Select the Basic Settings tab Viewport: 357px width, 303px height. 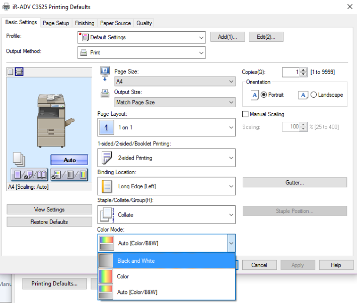coord(21,22)
